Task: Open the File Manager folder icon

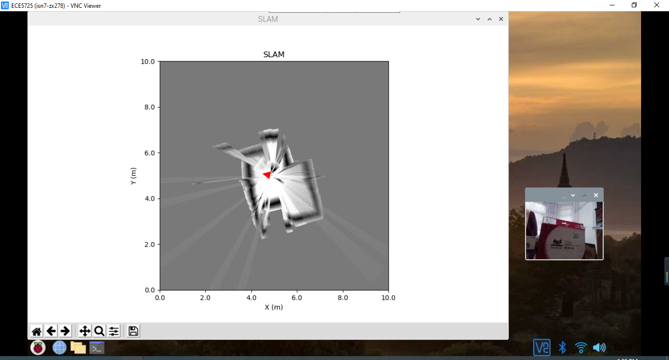Action: tap(78, 348)
